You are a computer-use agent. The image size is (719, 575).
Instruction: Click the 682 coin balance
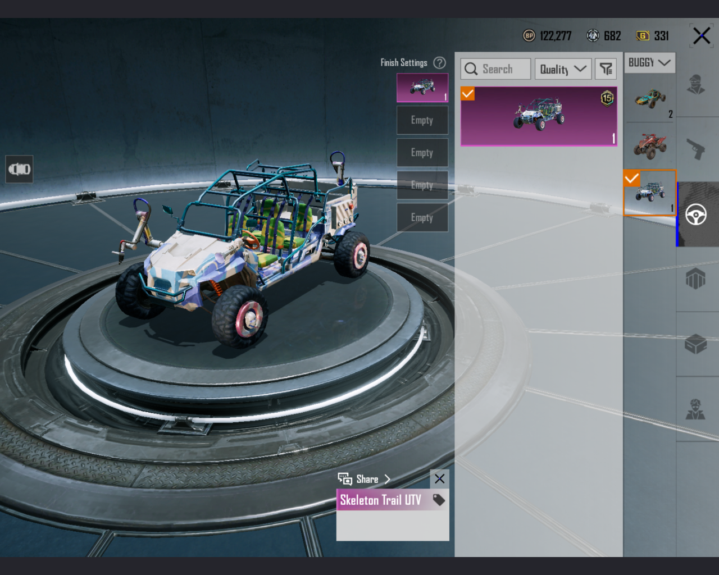(612, 36)
